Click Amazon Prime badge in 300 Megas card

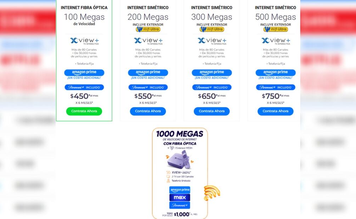tap(211, 72)
